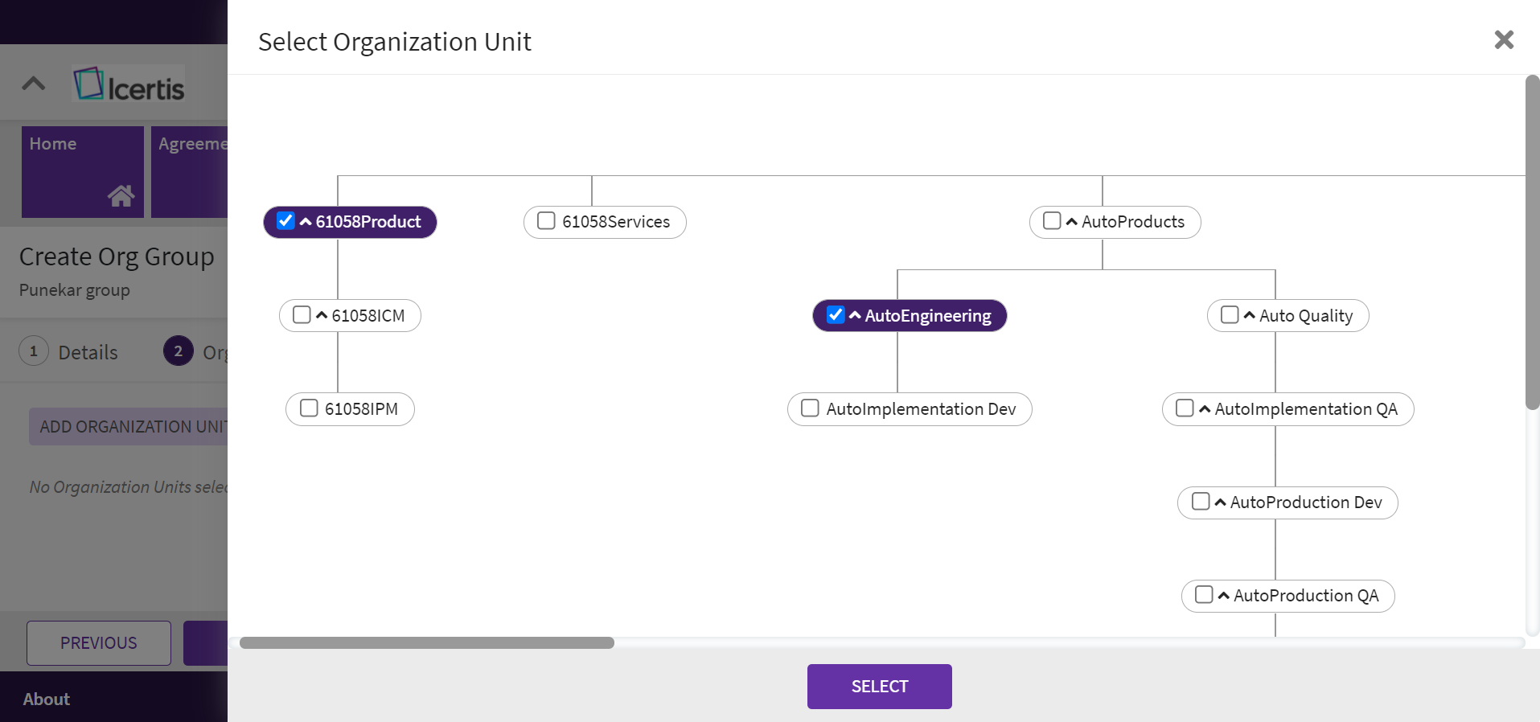
Task: Collapse the AutoProduction QA caret
Action: pyautogui.click(x=1223, y=596)
